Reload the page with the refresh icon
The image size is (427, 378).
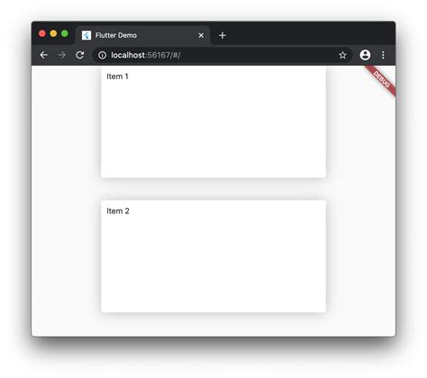(x=80, y=55)
